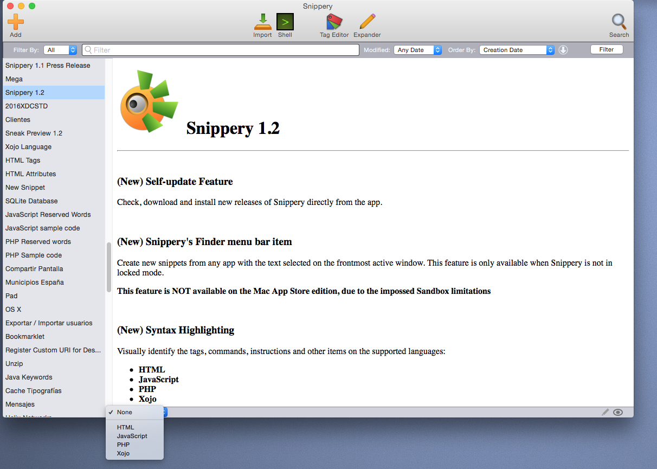
Task: Toggle sort direction arrow button
Action: tap(563, 50)
